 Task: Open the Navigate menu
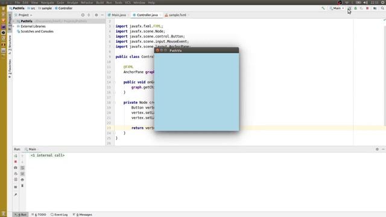[x=47, y=2]
